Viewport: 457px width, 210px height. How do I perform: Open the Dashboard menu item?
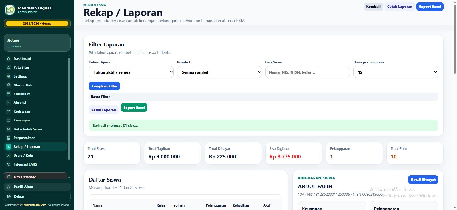click(35, 59)
